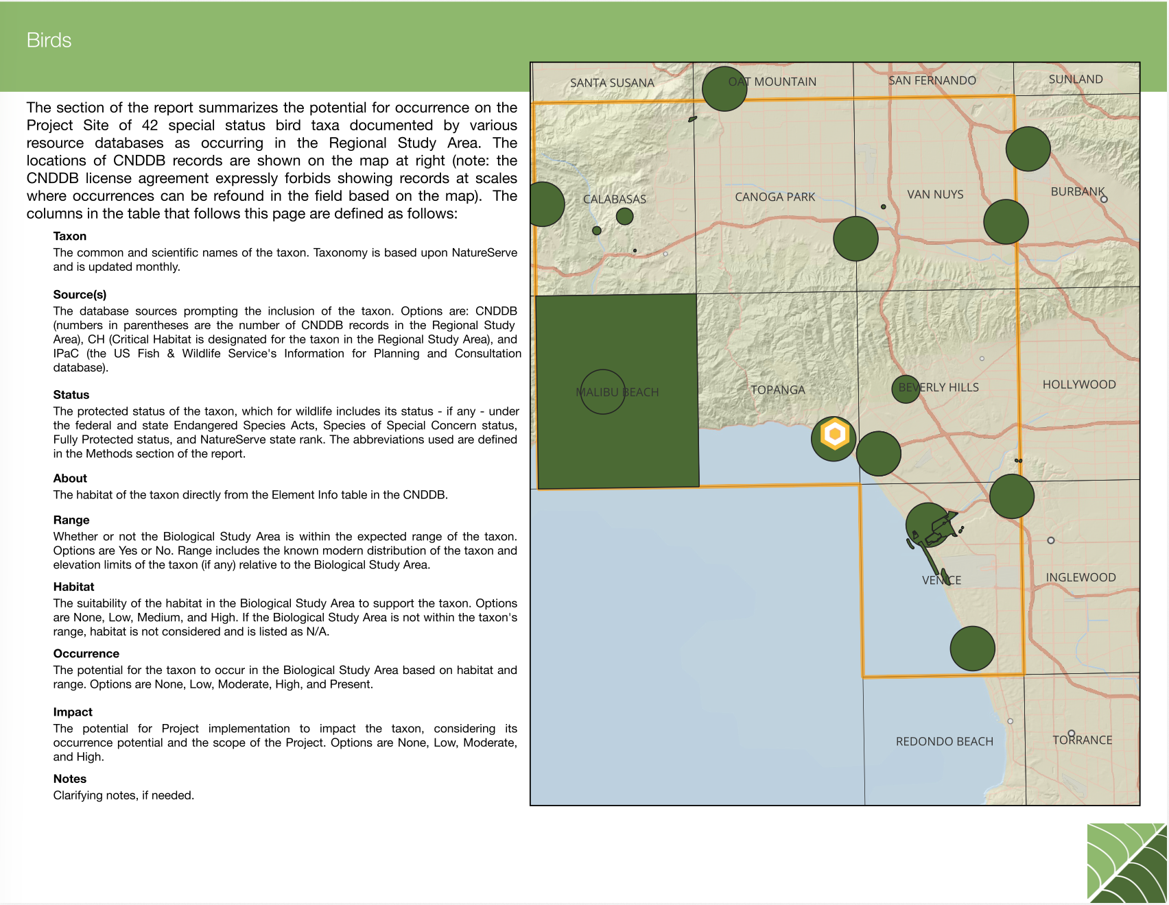Image resolution: width=1169 pixels, height=905 pixels.
Task: Click the SAN FERNANDO map label
Action: [x=932, y=80]
